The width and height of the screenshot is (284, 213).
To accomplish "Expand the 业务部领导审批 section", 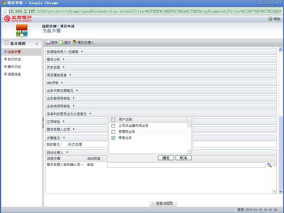I will point(73,98).
